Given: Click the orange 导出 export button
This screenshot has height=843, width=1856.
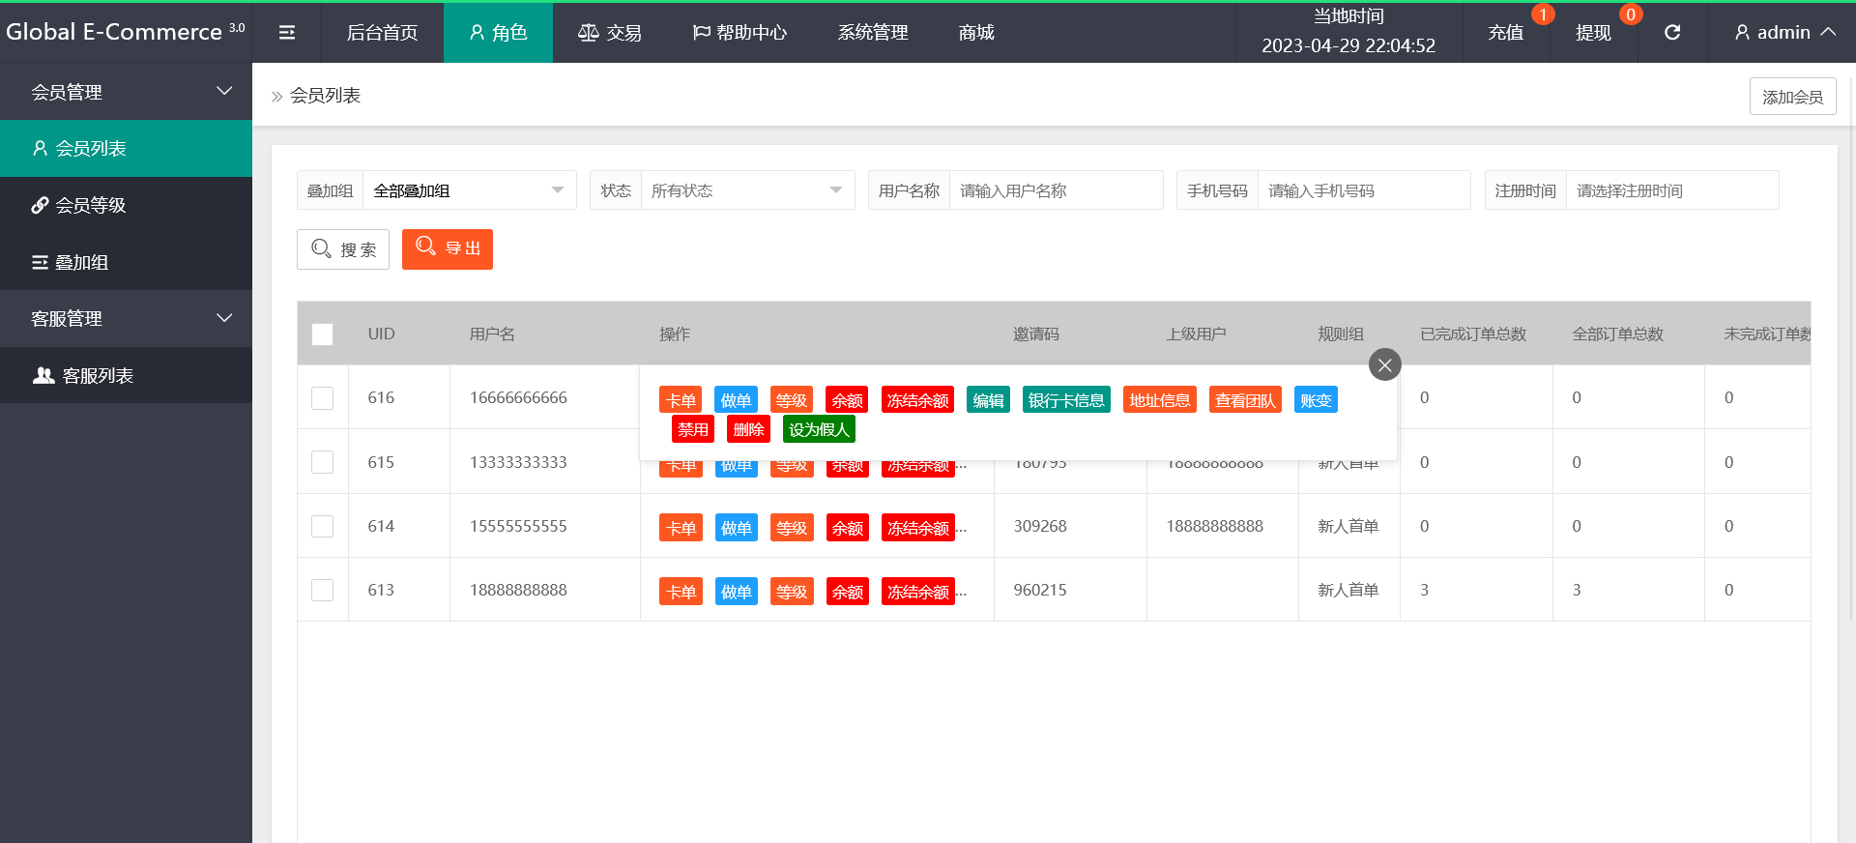Looking at the screenshot, I should pyautogui.click(x=448, y=248).
